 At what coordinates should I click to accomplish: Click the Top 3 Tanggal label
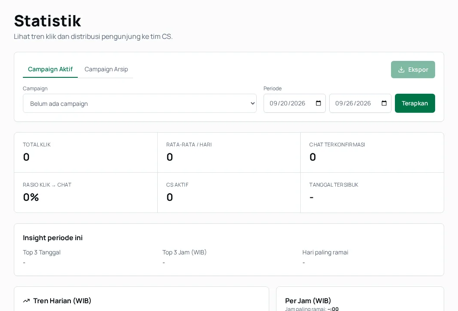pos(42,252)
